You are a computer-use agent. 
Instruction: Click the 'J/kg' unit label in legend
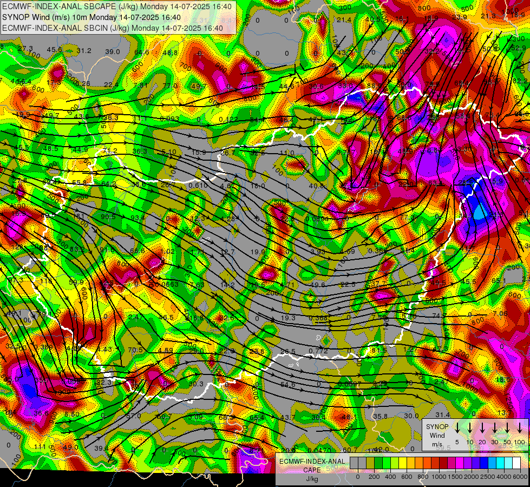point(312,479)
